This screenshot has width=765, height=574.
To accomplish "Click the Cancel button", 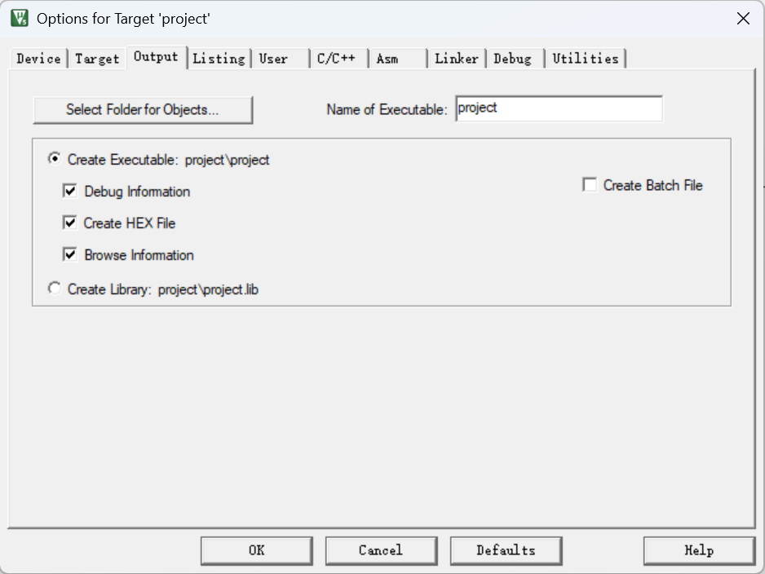I will pyautogui.click(x=381, y=550).
